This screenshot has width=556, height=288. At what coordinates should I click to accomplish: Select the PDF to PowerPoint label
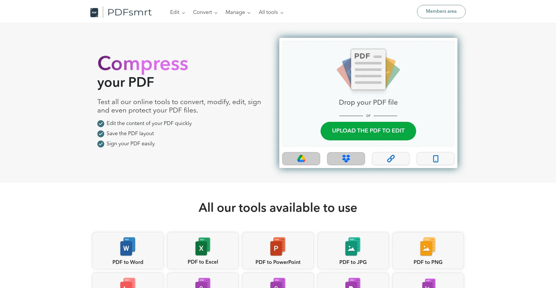(278, 262)
